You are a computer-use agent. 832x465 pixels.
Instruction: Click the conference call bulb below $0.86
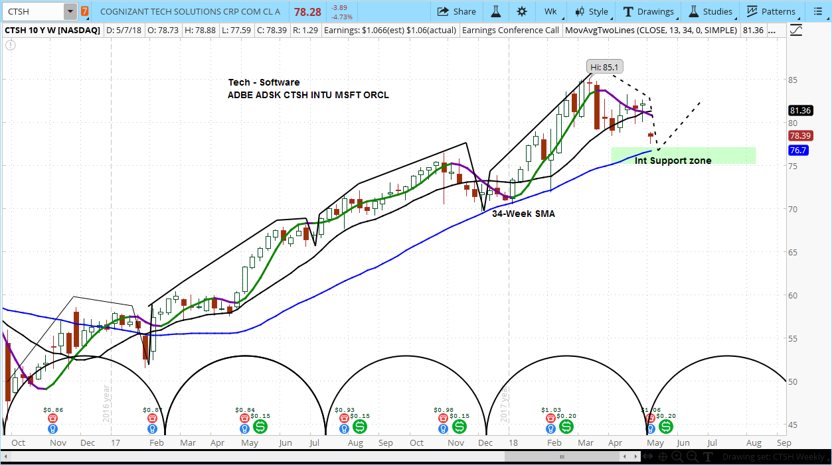click(x=53, y=429)
